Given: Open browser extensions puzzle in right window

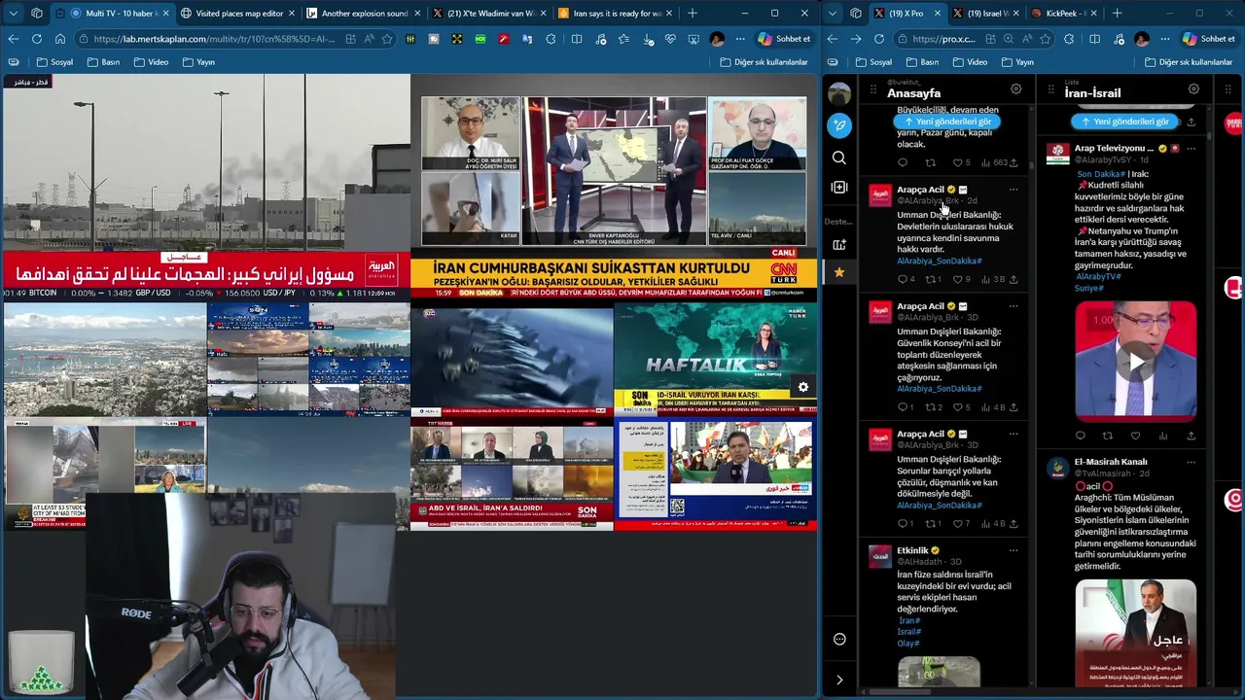Looking at the screenshot, I should 1069,39.
